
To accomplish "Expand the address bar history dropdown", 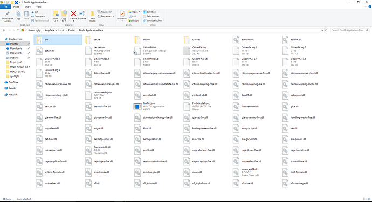I will [322, 30].
